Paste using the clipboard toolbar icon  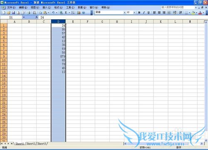tap(45, 12)
